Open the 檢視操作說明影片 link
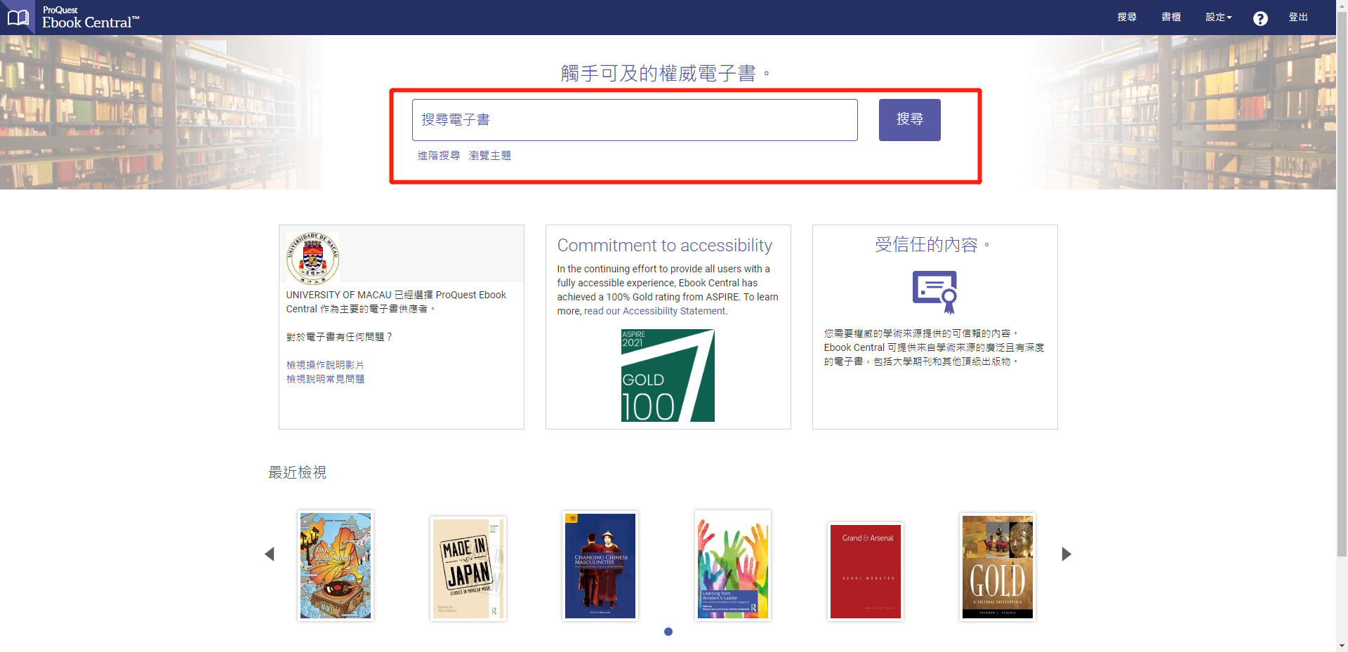Image resolution: width=1348 pixels, height=652 pixels. (325, 365)
